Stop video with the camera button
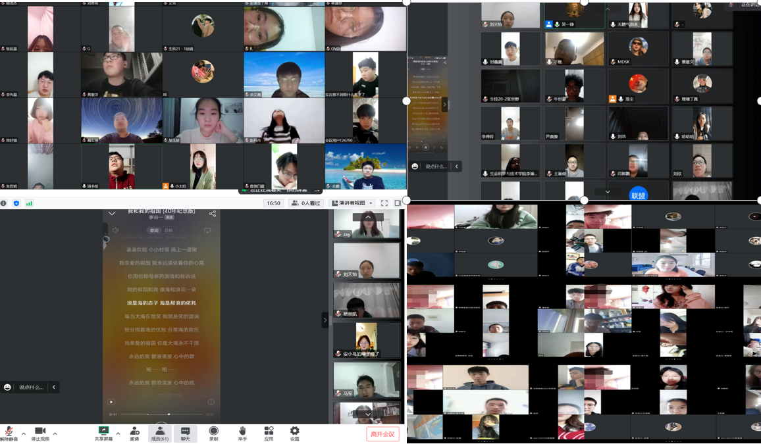Image resolution: width=761 pixels, height=444 pixels. (x=39, y=432)
